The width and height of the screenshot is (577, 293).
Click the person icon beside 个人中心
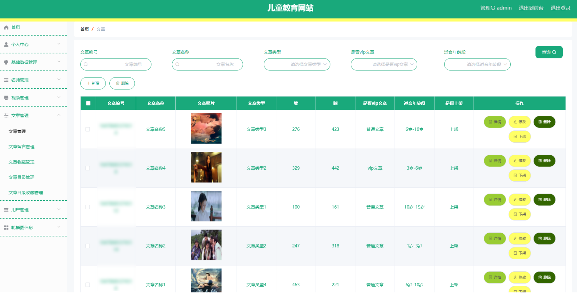pos(6,44)
